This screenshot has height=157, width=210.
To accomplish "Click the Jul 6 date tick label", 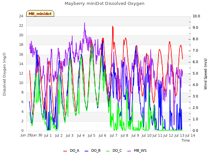I will click(102, 135).
